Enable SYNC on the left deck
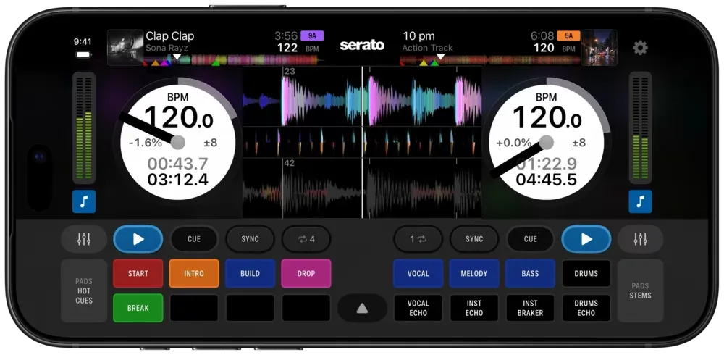Viewport: 724px width, 355px height. [x=250, y=239]
